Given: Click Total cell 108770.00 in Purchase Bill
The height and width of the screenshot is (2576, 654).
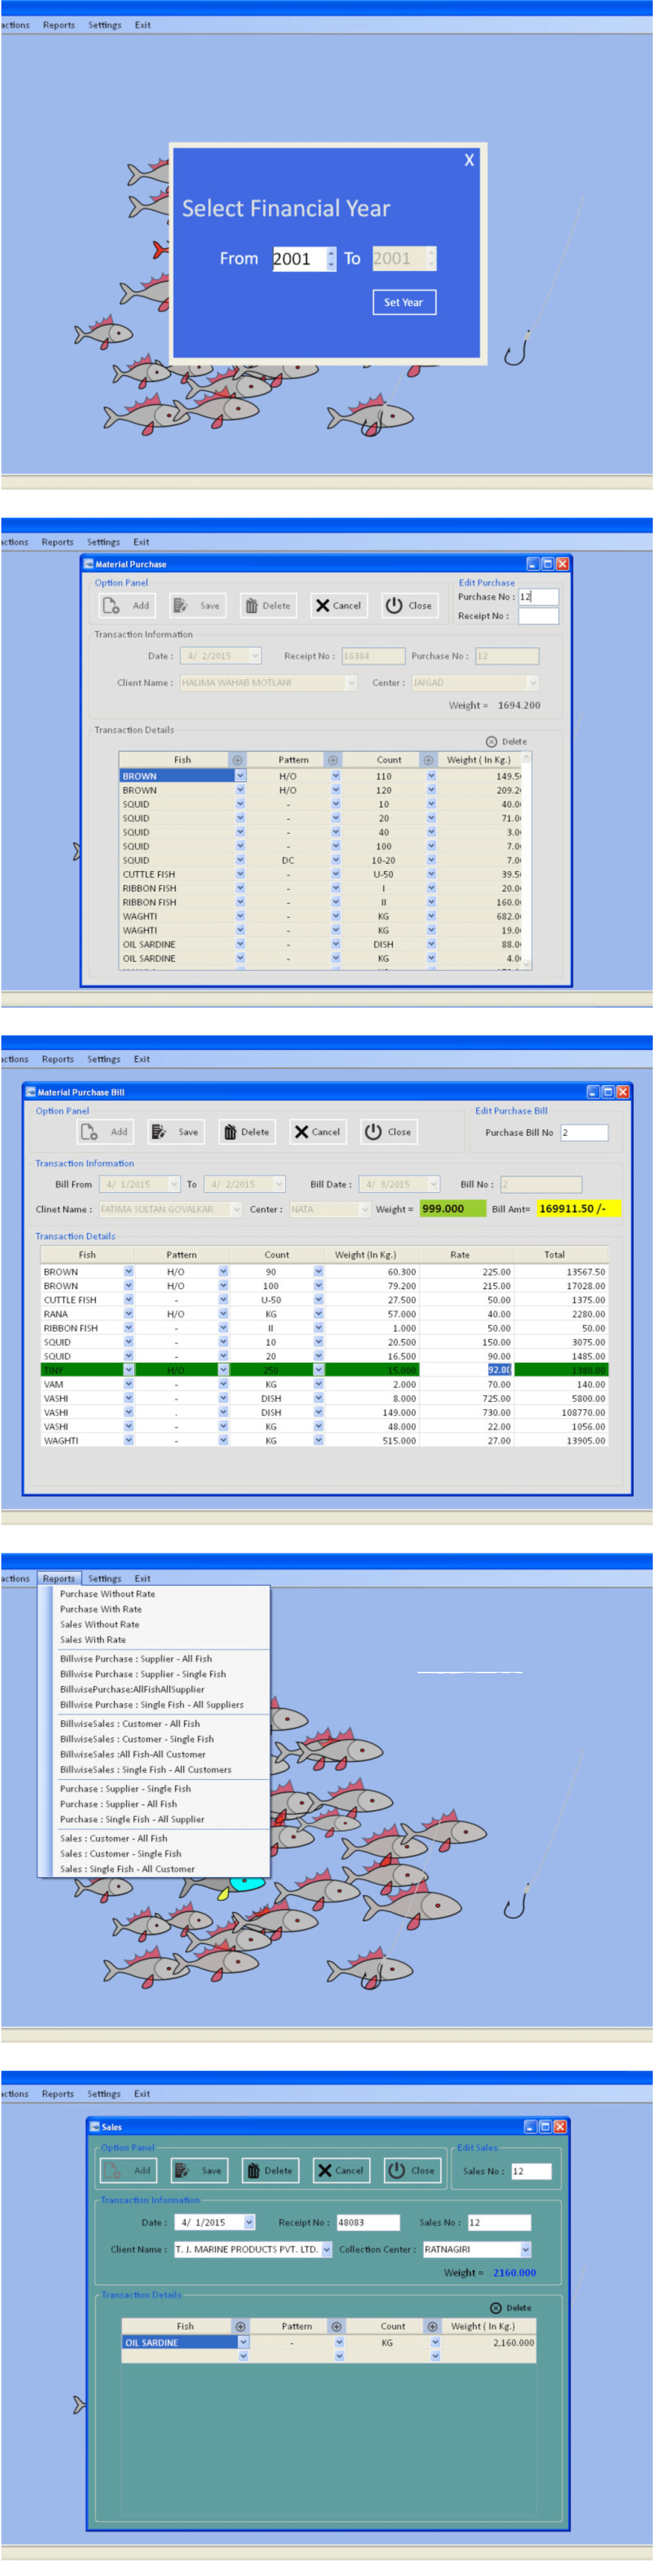Looking at the screenshot, I should (561, 1412).
